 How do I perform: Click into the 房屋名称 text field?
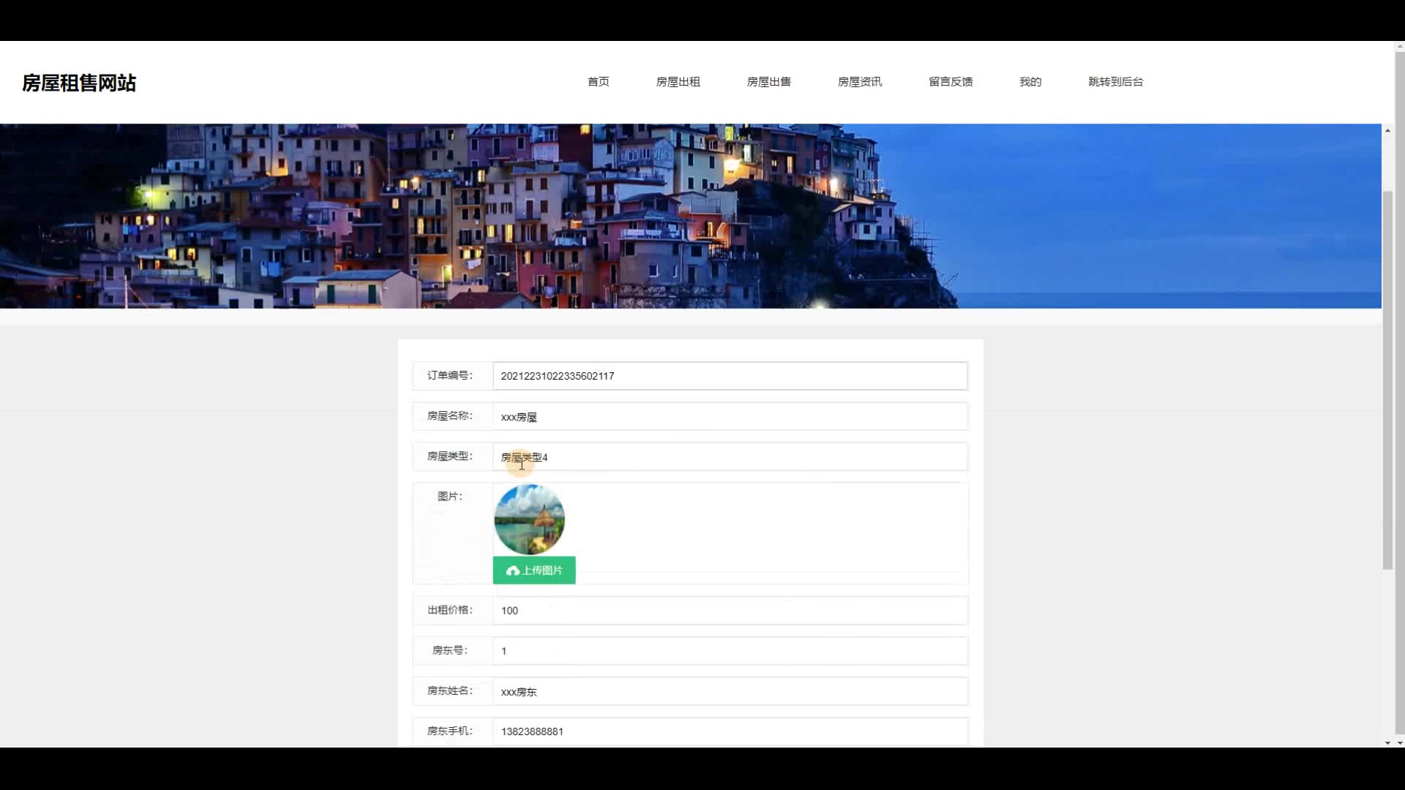[x=729, y=417]
